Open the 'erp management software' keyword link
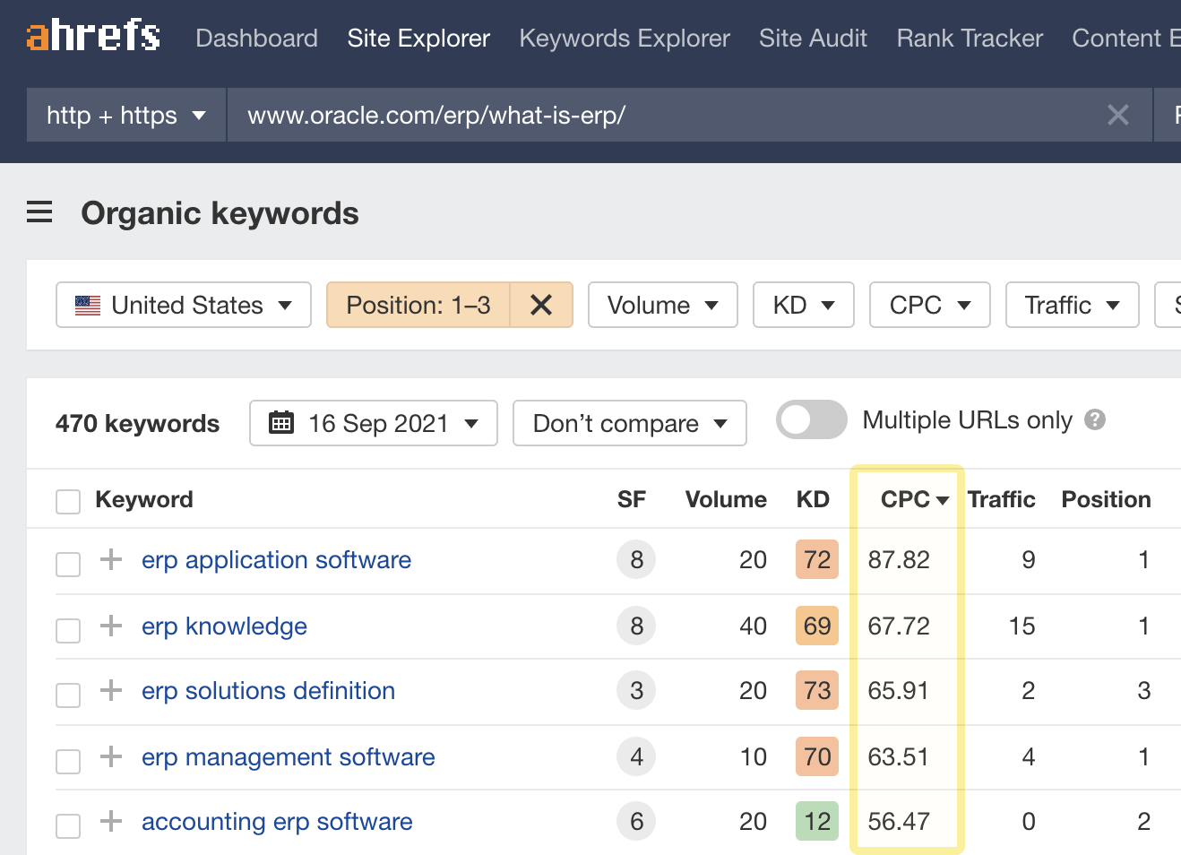Viewport: 1181px width, 855px height. (x=288, y=757)
